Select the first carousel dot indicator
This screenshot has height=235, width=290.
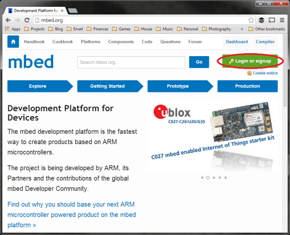tap(202, 177)
